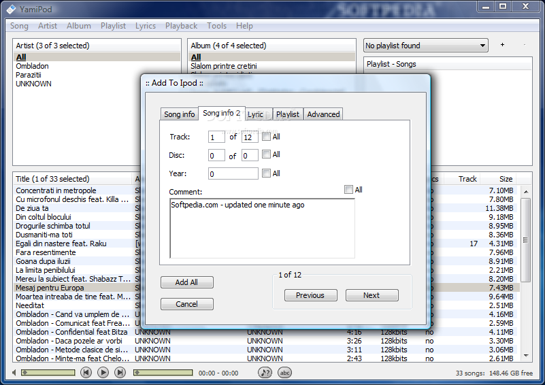The width and height of the screenshot is (545, 385).
Task: Open the Lyrics menu
Action: click(146, 26)
